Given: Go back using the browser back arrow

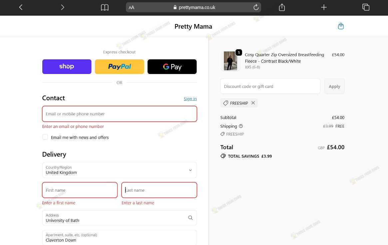Looking at the screenshot, I should 21,7.
